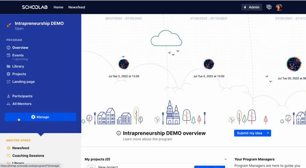Screen dimensions: 306x168
Task: Click the rocket program icon
Action: tap(9, 25)
